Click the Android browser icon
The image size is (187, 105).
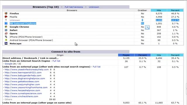tap(6, 40)
